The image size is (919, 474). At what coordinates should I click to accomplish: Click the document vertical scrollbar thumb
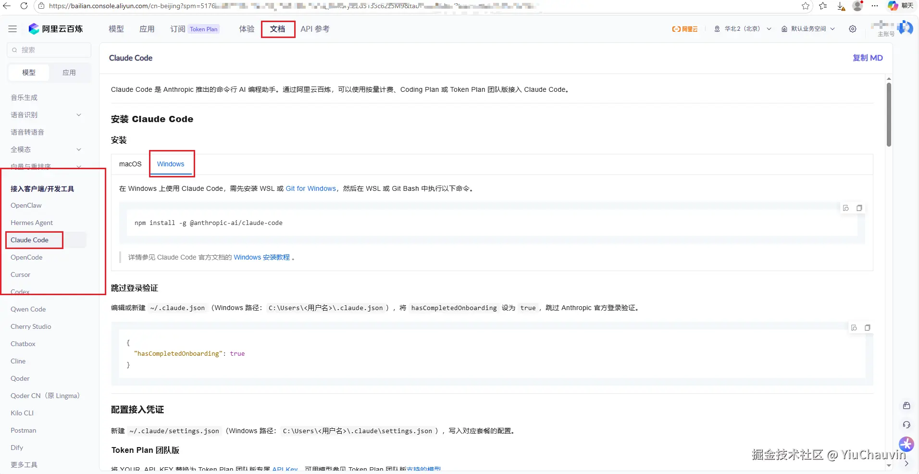[889, 114]
